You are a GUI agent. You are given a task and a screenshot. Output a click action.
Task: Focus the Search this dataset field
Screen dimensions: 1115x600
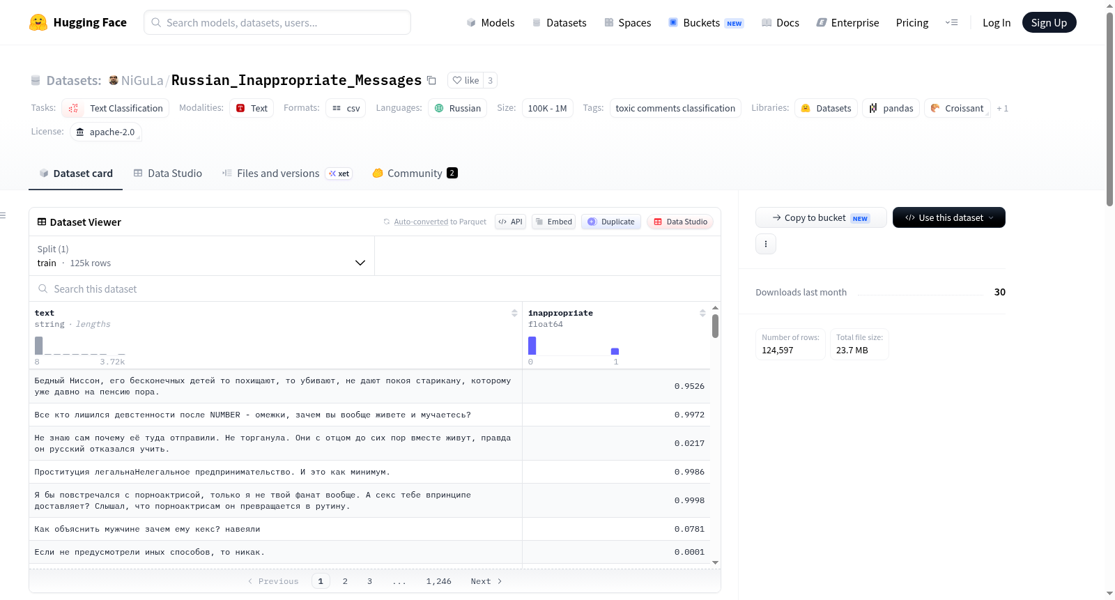pos(375,289)
